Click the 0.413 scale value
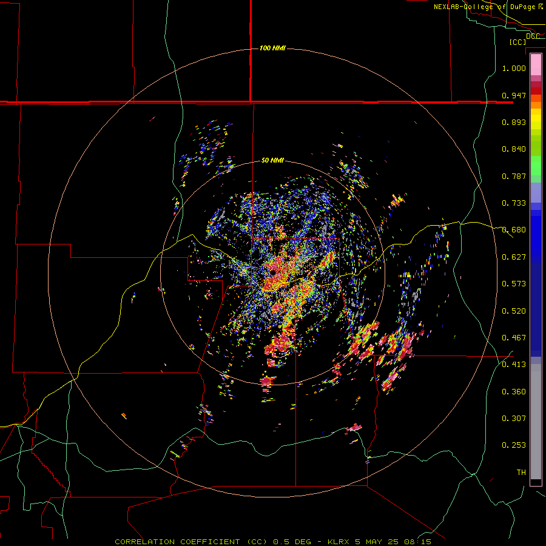Screen dimensions: 546x546 514,365
